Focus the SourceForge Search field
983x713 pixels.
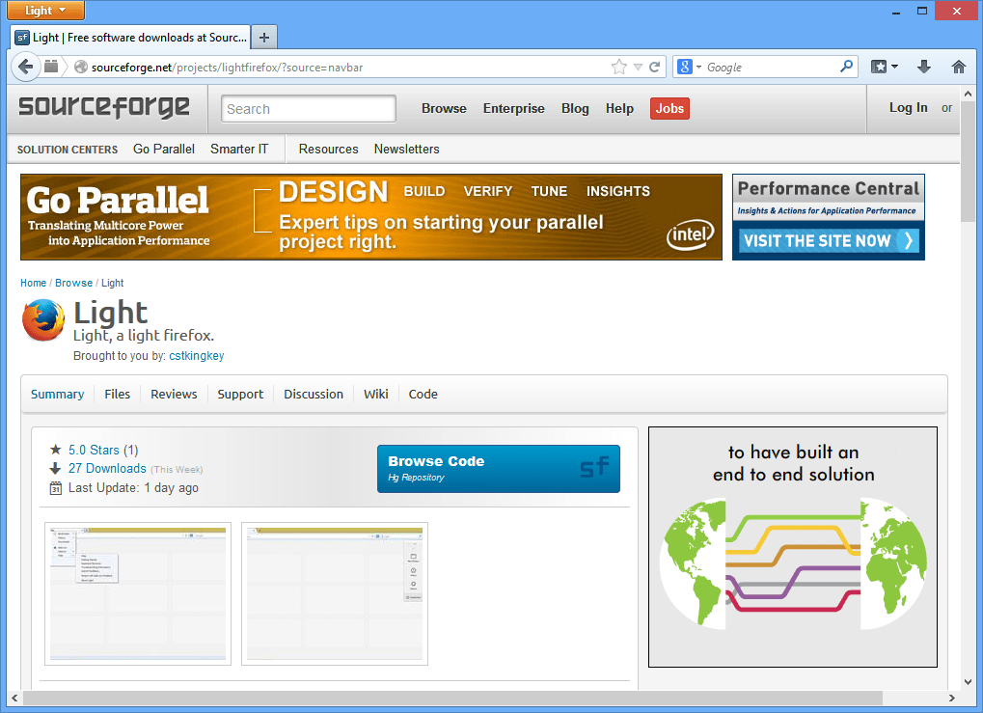[x=309, y=108]
